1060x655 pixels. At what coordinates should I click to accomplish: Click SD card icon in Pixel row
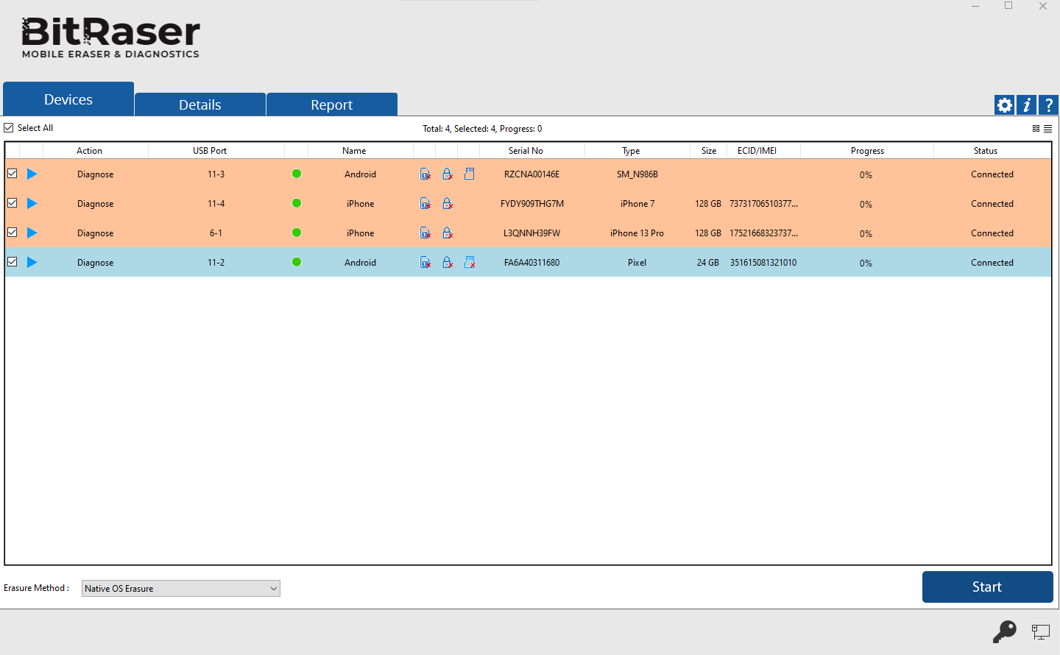click(x=470, y=263)
